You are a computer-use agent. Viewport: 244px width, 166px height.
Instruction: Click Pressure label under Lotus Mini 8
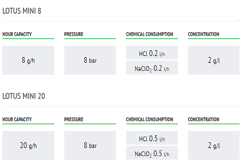click(74, 34)
